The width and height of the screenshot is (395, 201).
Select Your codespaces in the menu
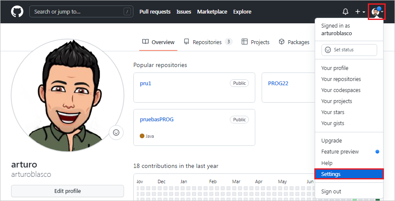tap(349, 90)
